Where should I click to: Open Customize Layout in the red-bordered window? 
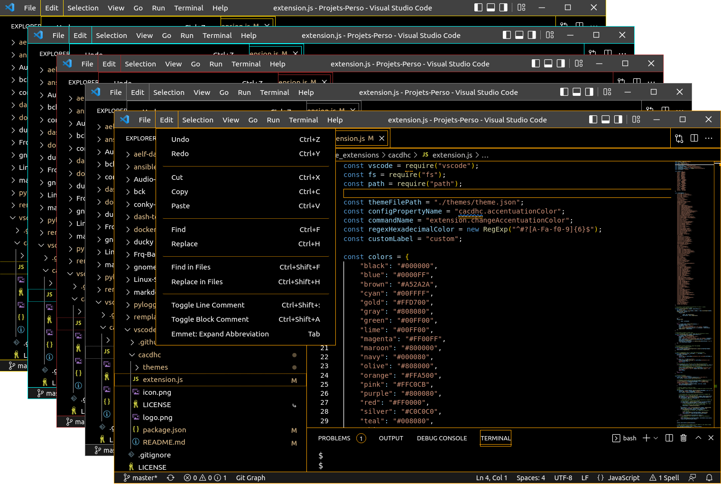point(579,64)
